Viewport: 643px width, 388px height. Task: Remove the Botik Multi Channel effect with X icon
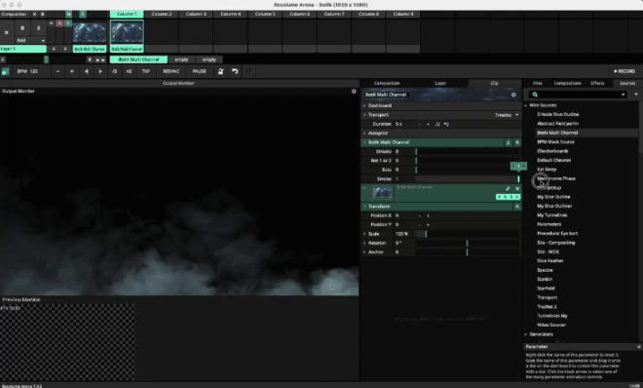pyautogui.click(x=517, y=189)
